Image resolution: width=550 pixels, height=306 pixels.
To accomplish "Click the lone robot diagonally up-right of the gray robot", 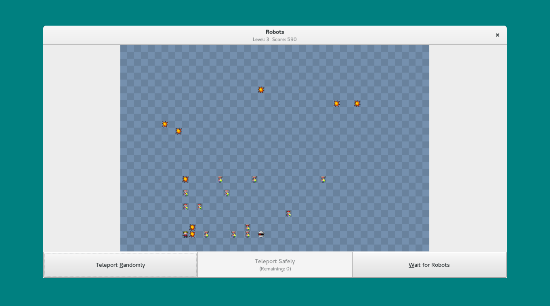I will coord(288,213).
